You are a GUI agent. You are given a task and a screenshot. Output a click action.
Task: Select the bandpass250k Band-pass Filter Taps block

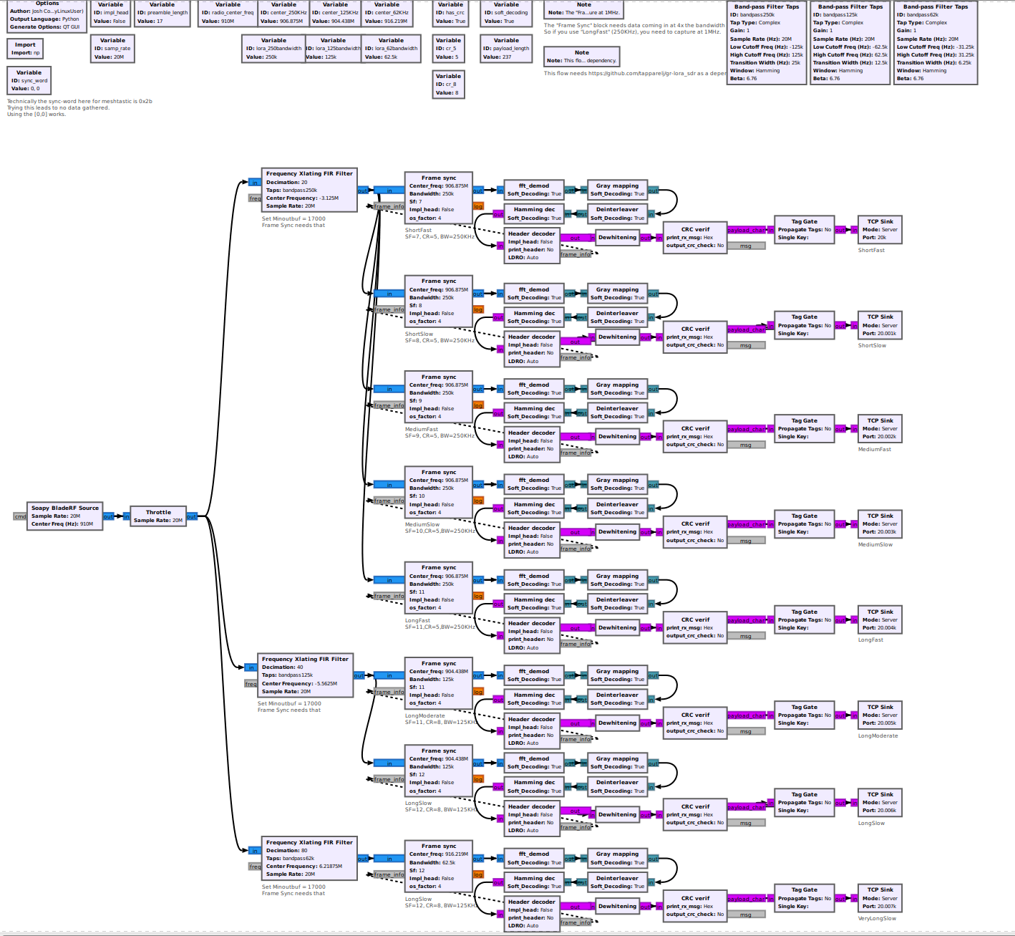(x=766, y=43)
